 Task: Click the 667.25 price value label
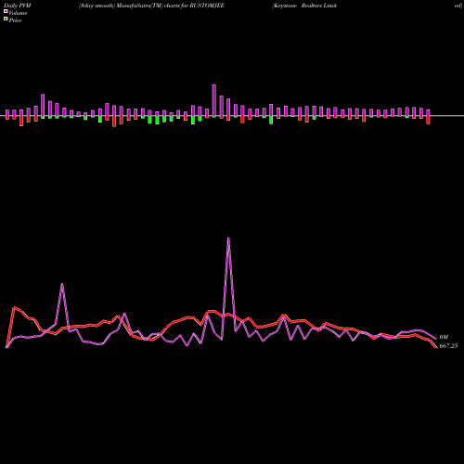coord(448,346)
